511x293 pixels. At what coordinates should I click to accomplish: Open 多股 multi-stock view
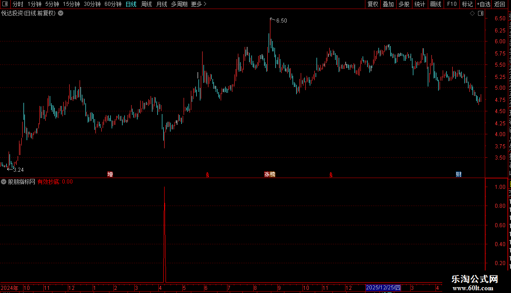coord(404,4)
